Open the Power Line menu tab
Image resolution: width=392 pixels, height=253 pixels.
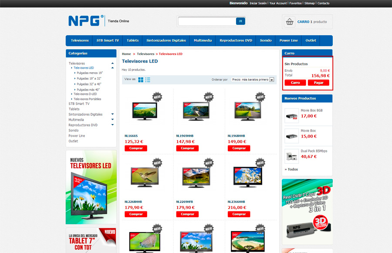click(288, 40)
